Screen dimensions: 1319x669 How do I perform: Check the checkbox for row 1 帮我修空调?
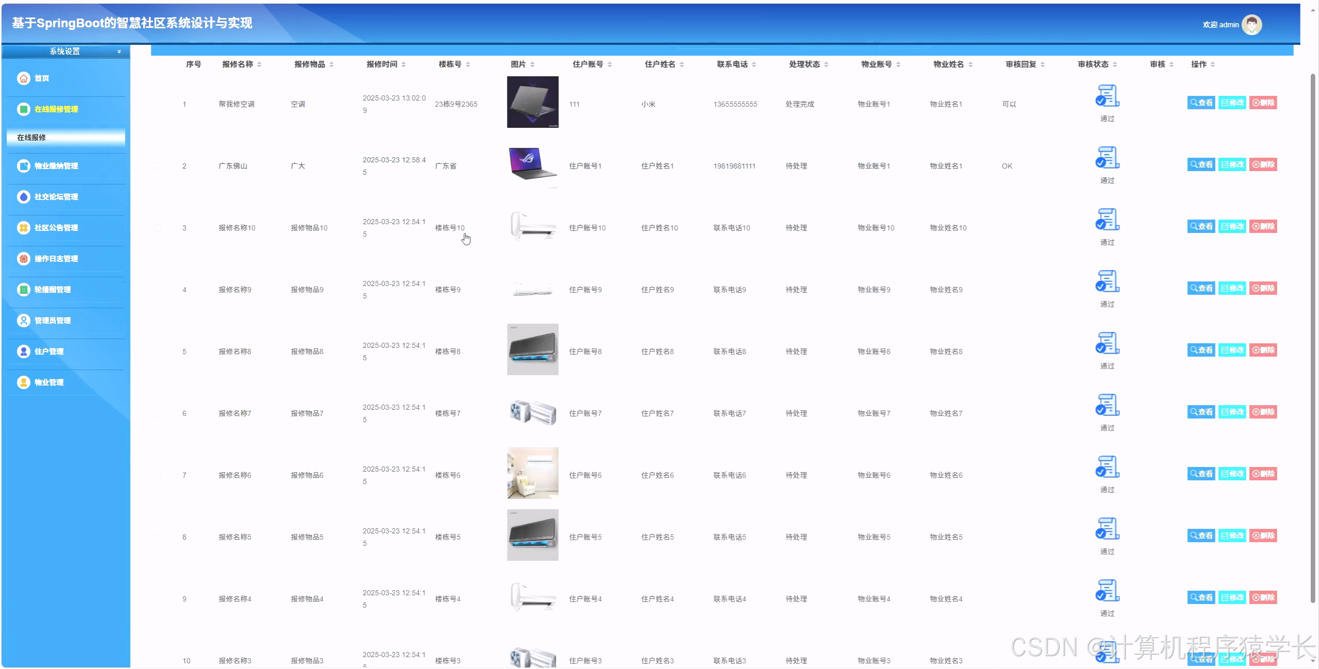pos(158,104)
